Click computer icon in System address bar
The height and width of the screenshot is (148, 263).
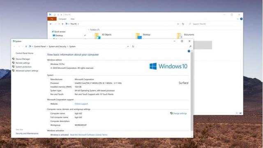(30, 46)
